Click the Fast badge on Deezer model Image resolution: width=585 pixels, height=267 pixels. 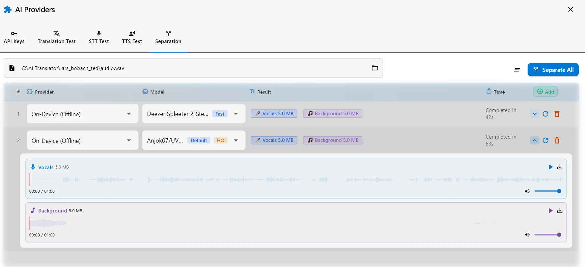click(220, 114)
